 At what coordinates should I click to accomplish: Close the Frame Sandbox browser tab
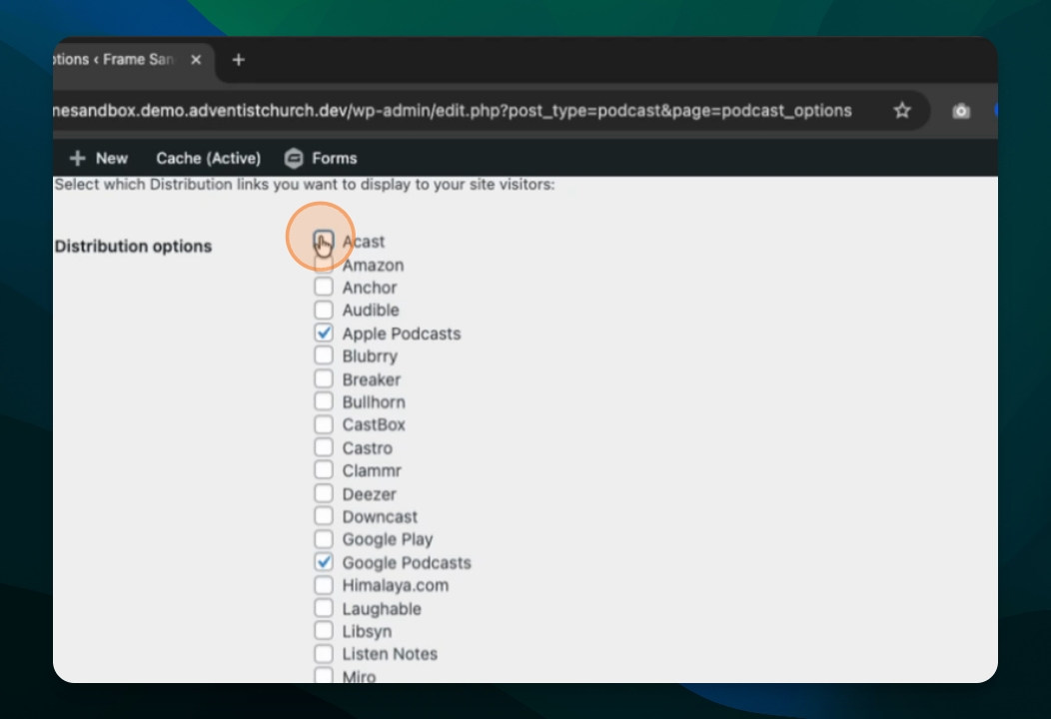point(196,60)
